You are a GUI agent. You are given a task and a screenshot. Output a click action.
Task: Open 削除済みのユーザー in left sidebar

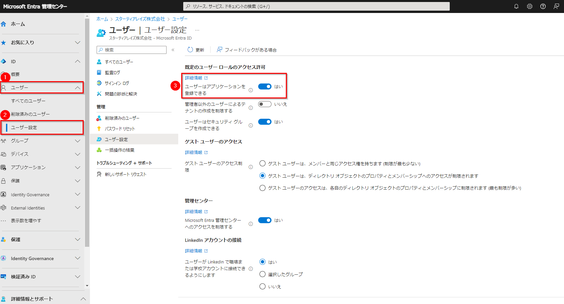30,114
